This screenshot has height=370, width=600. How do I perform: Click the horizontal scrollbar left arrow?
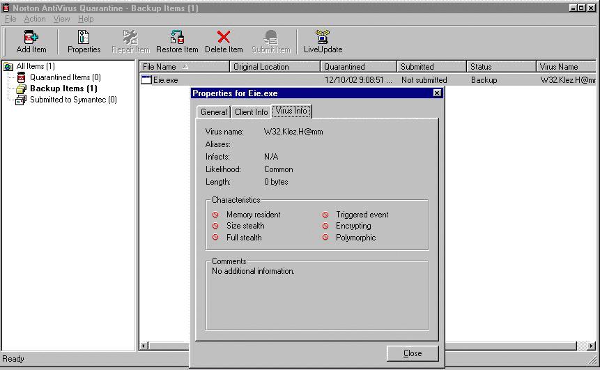(144, 346)
